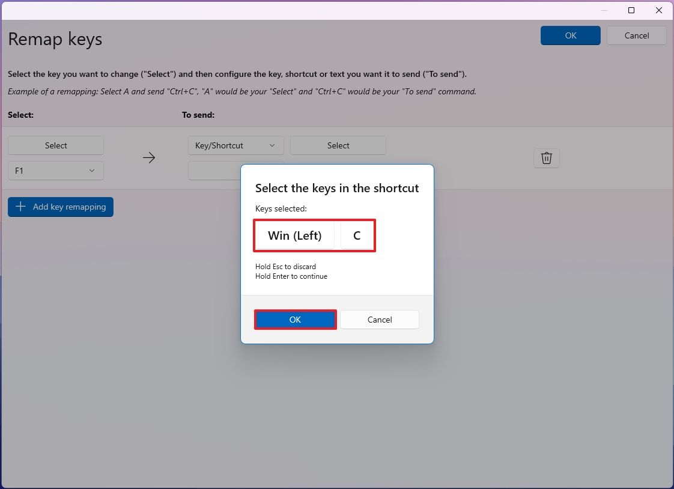The image size is (674, 489).
Task: Click the Win (Left) key chip
Action: pyautogui.click(x=294, y=235)
